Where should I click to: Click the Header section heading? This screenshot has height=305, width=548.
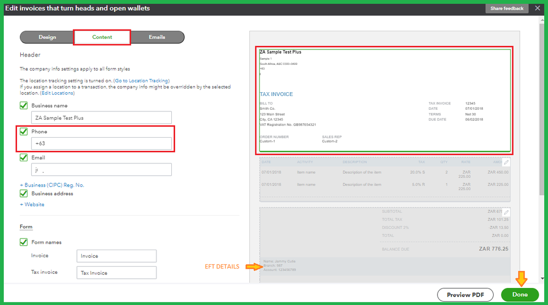pos(30,55)
